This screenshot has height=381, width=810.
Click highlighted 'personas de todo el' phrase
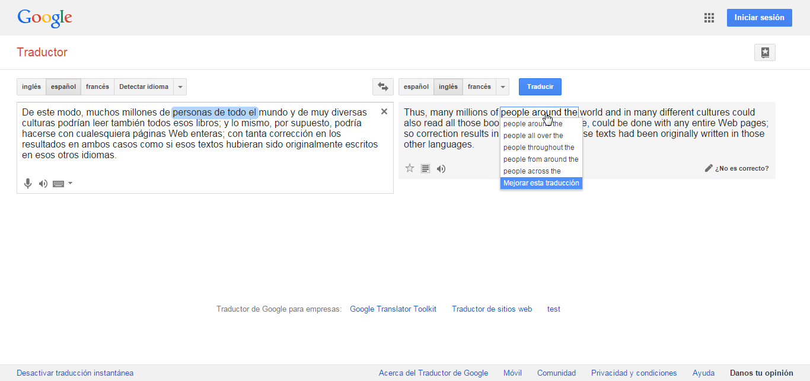[x=215, y=112]
